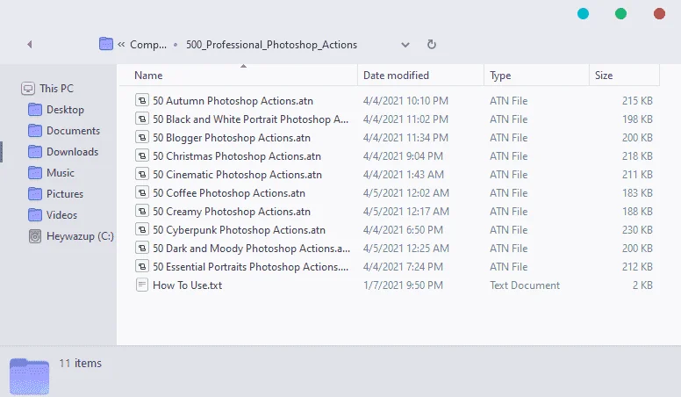Sort files by Type column header

point(500,76)
